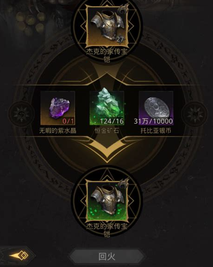Click the 31万/10000 silver coin amount
Screen dimensions: 213x267
coord(153,121)
